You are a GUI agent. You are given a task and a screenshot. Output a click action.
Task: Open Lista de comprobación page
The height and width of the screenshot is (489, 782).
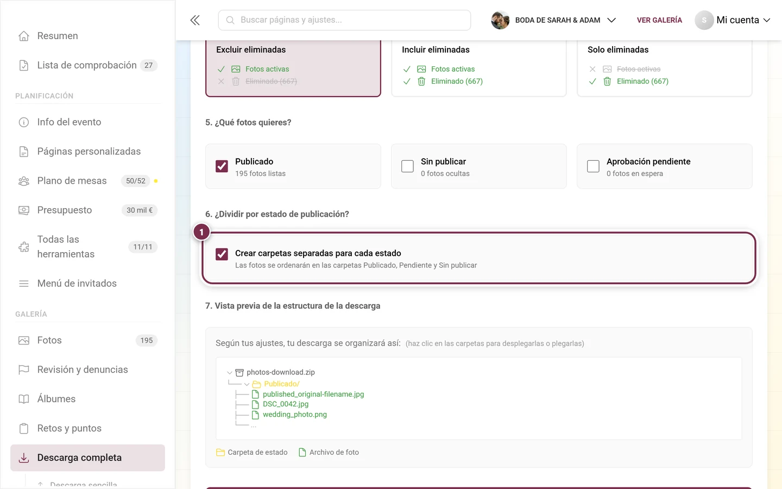tap(87, 65)
